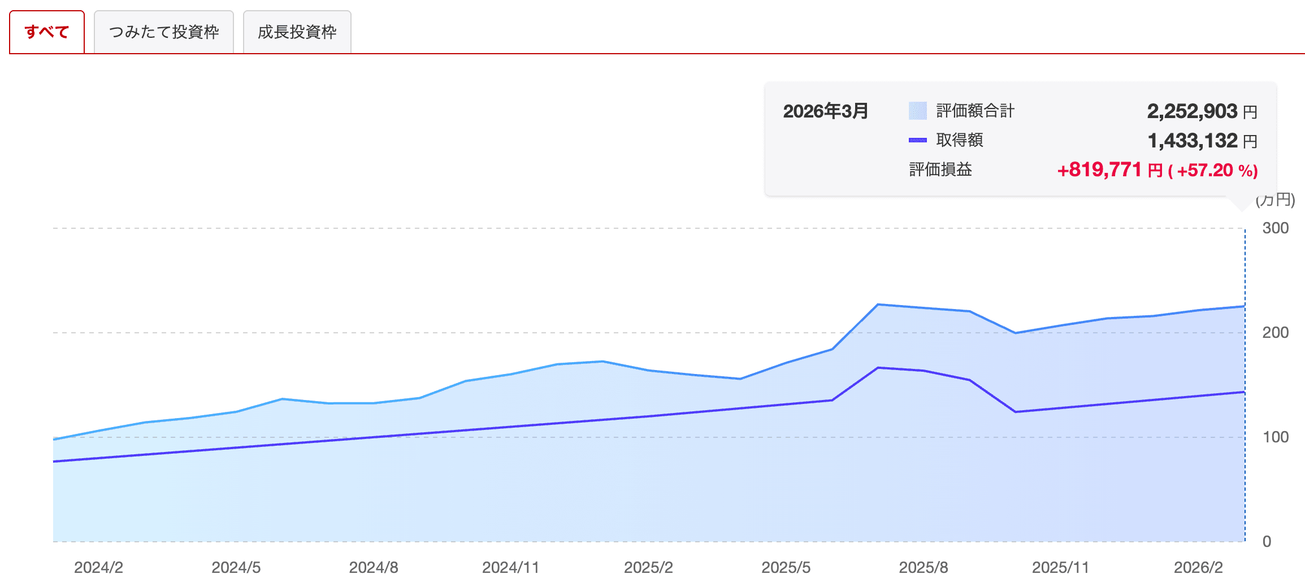Open the つみたて投資枠 tab
Viewport: 1305px width, 587px height.
pyautogui.click(x=164, y=32)
